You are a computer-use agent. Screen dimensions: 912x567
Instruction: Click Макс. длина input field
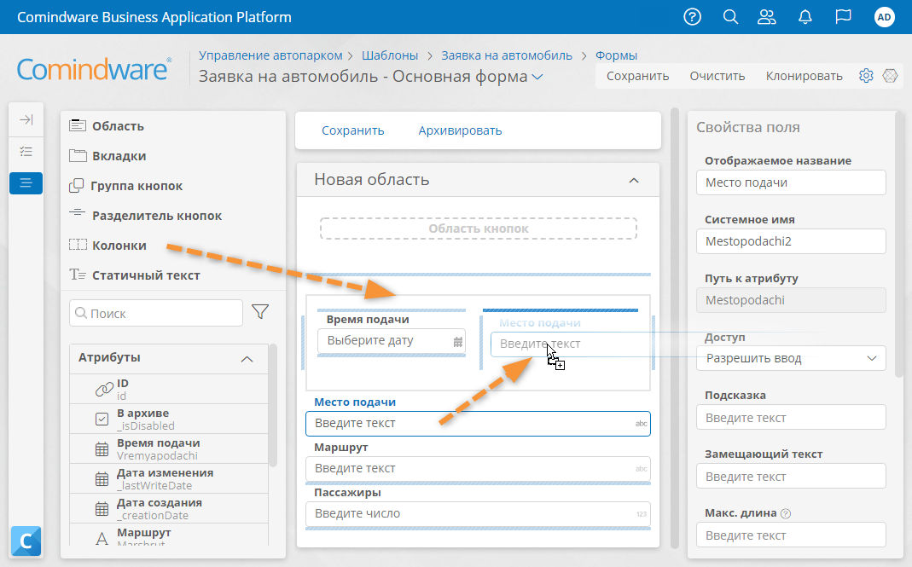(x=791, y=535)
